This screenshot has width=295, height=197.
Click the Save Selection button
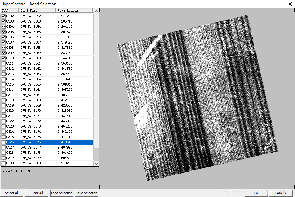[x=86, y=193]
